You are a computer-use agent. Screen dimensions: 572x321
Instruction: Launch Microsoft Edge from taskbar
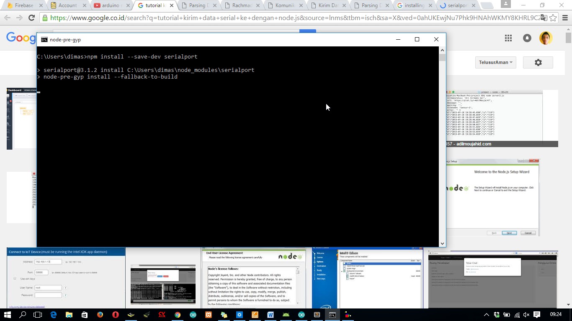[54, 315]
